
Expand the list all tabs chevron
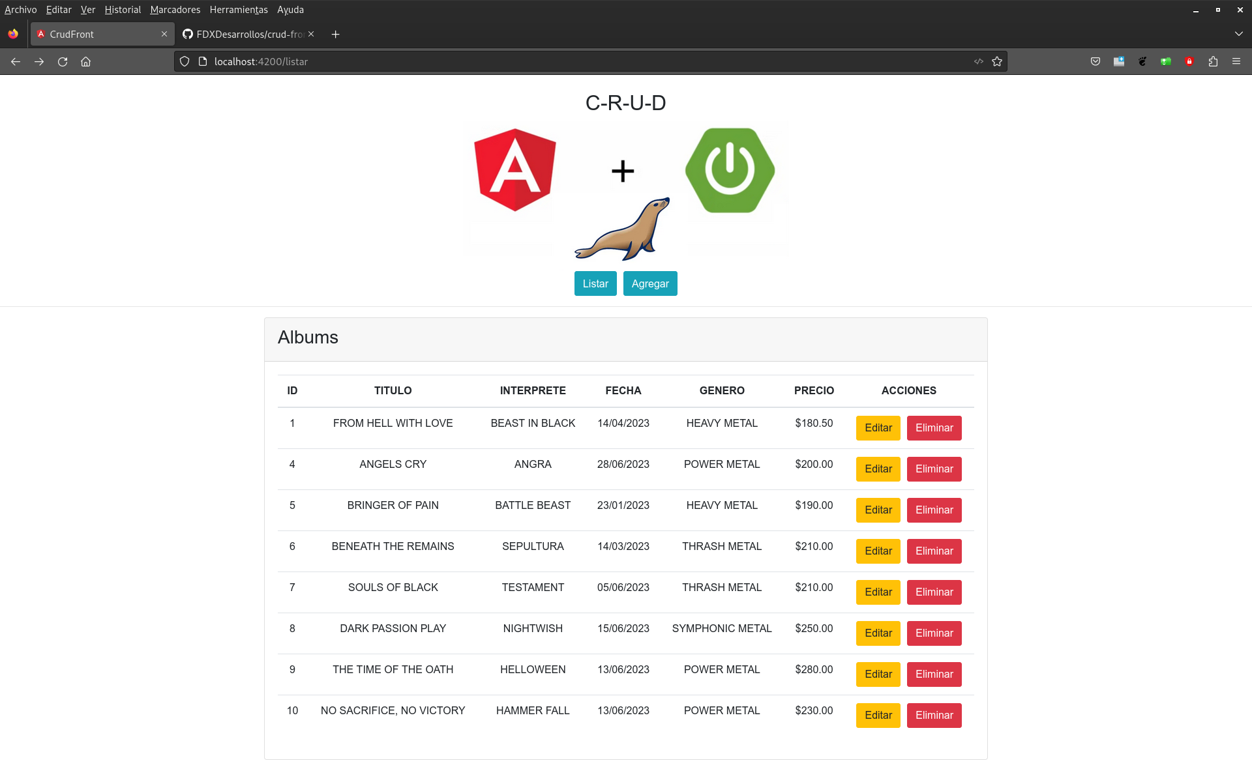tap(1238, 34)
